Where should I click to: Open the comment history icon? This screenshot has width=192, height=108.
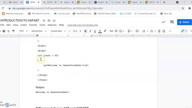172,22
